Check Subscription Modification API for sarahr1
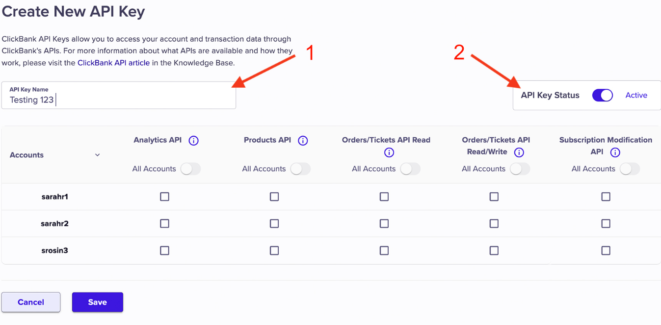 click(606, 197)
